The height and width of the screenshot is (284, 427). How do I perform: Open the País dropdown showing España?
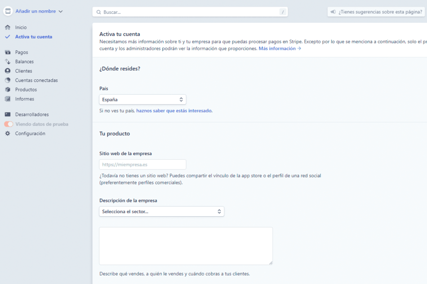142,99
